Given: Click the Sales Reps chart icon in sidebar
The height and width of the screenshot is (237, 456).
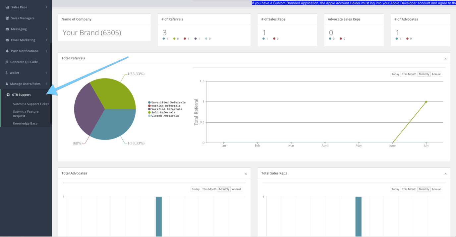Looking at the screenshot, I should [7, 7].
